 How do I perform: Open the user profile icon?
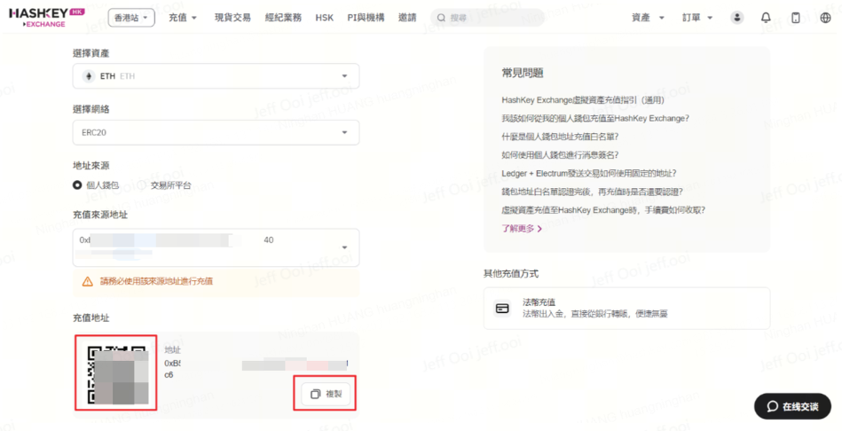[736, 18]
